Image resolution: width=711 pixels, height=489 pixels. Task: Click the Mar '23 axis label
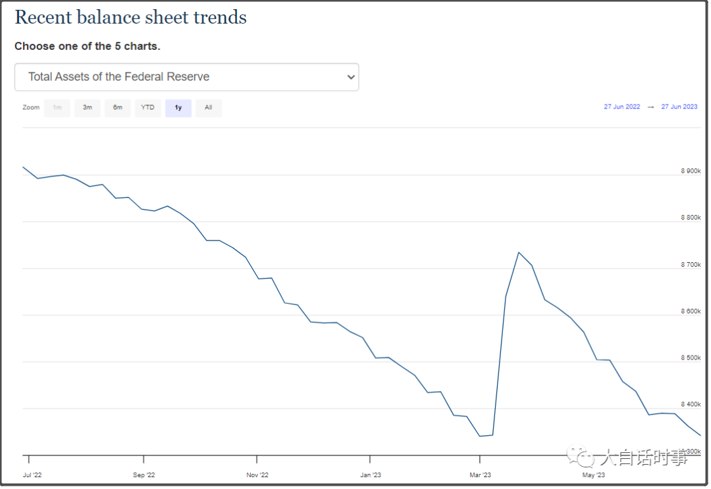480,475
